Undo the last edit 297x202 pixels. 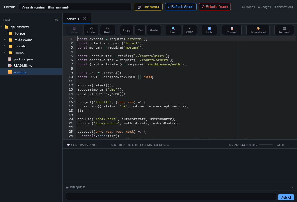(x=91, y=30)
